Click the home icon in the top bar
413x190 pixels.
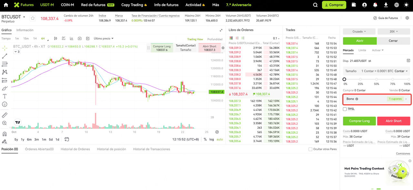pyautogui.click(x=6, y=5)
